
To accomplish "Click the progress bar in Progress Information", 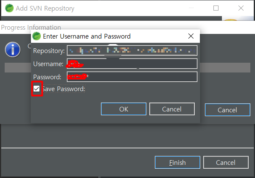I will click(x=127, y=67).
